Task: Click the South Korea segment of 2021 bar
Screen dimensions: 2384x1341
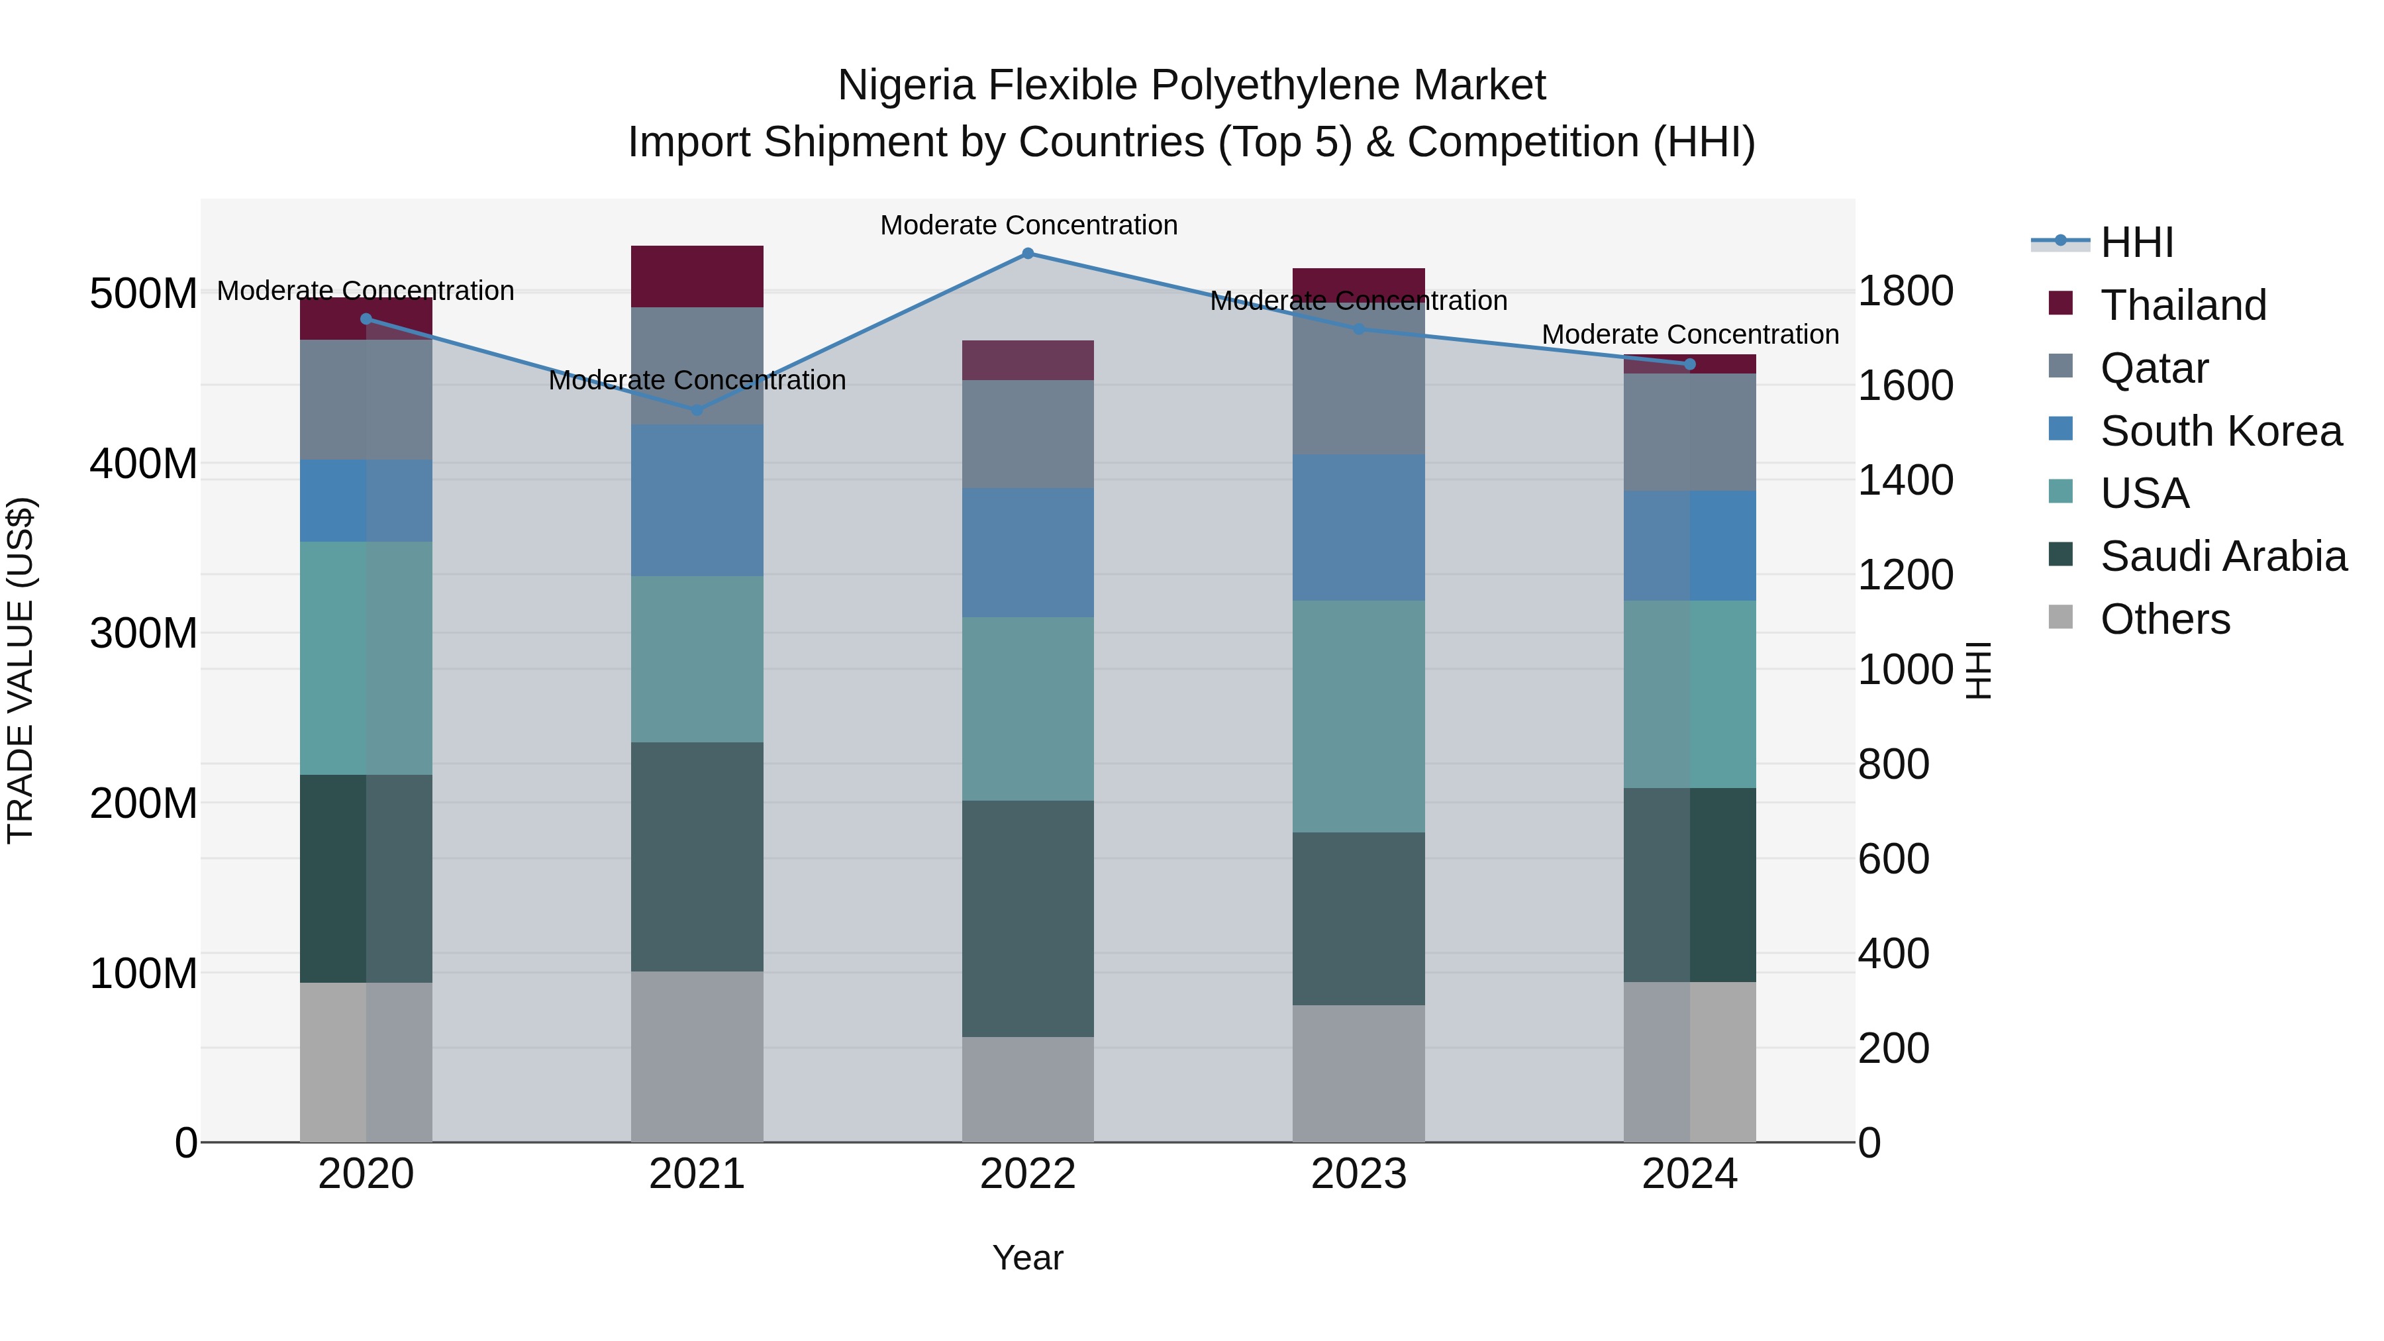Action: click(x=697, y=501)
